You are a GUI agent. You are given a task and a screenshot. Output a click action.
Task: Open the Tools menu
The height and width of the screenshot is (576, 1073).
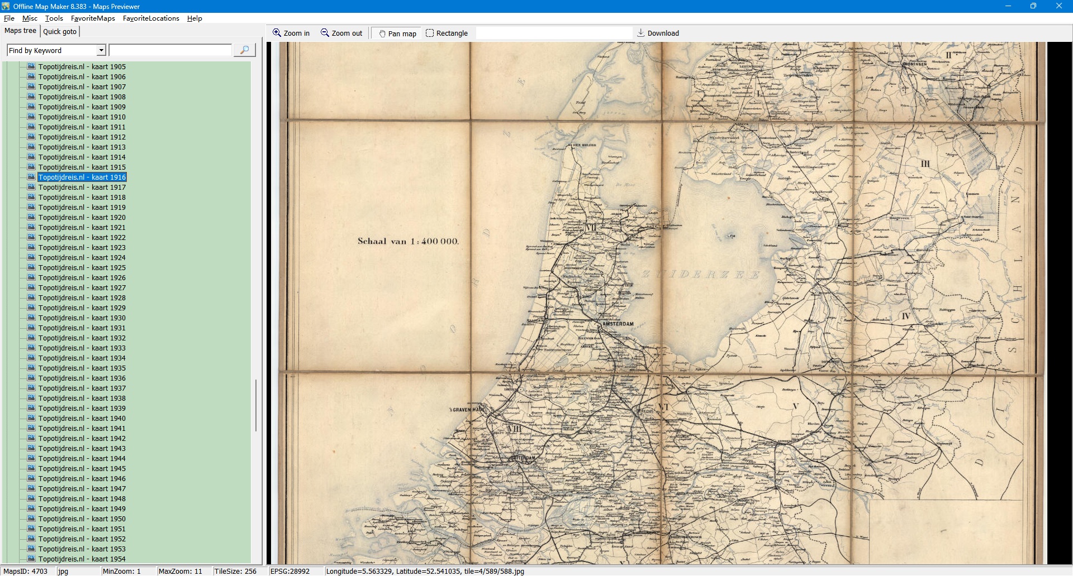tap(54, 18)
